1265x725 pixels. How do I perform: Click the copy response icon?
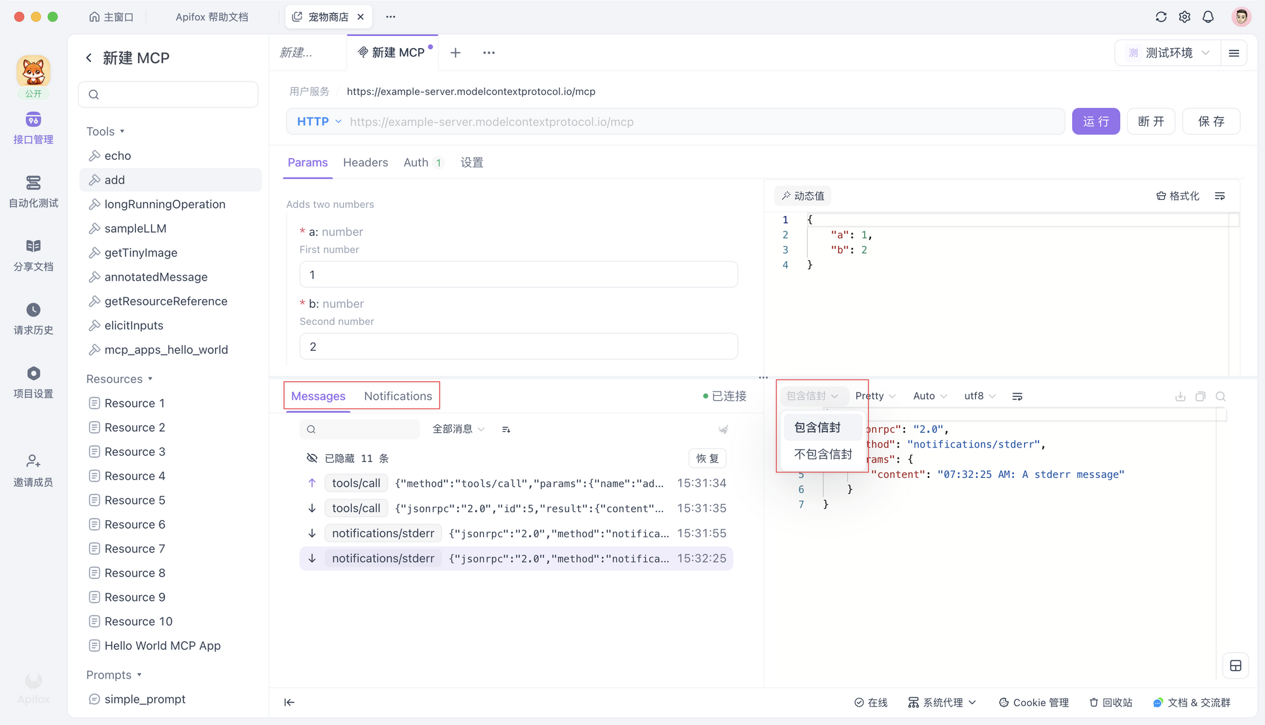click(1200, 396)
